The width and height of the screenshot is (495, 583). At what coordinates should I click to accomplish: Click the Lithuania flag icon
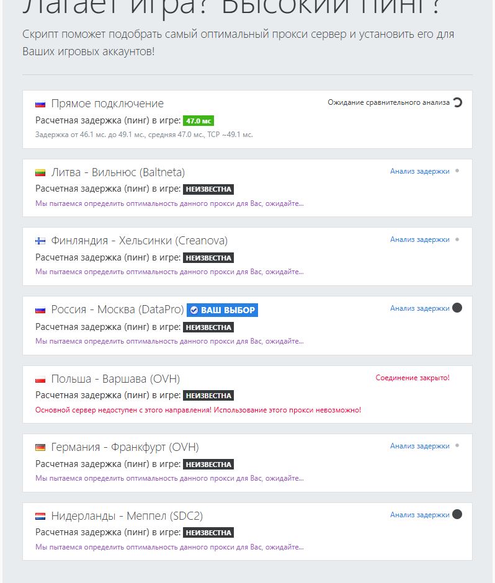[41, 173]
